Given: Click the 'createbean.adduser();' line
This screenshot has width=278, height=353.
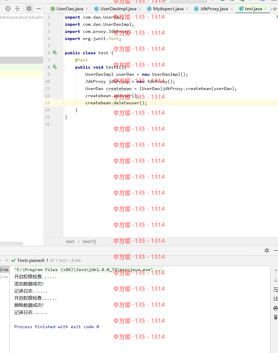Looking at the screenshot, I should click(x=112, y=96).
